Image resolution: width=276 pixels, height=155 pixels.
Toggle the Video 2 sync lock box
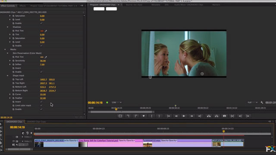(17, 137)
